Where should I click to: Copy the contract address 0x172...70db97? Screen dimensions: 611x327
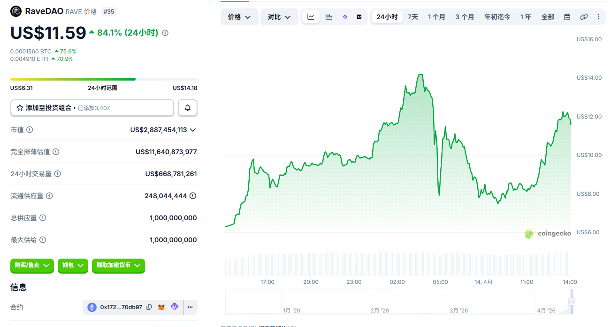point(149,307)
